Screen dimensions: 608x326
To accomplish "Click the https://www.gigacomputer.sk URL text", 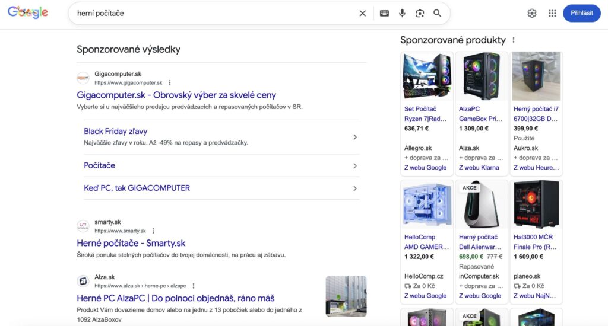I will coord(128,82).
